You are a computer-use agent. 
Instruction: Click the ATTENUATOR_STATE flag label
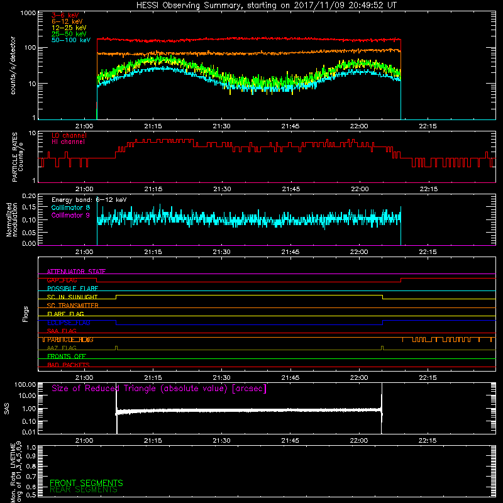[x=76, y=272]
